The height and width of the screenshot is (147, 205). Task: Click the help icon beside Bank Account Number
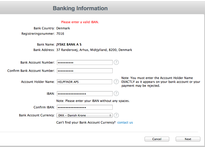tap(116, 62)
